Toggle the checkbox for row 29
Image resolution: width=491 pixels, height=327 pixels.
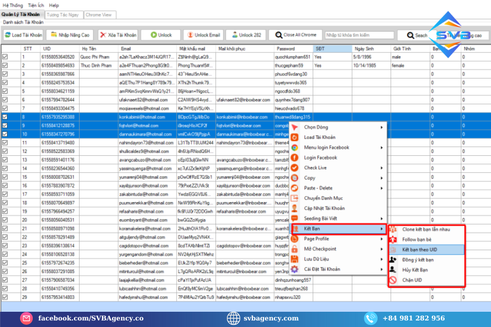tap(5, 297)
